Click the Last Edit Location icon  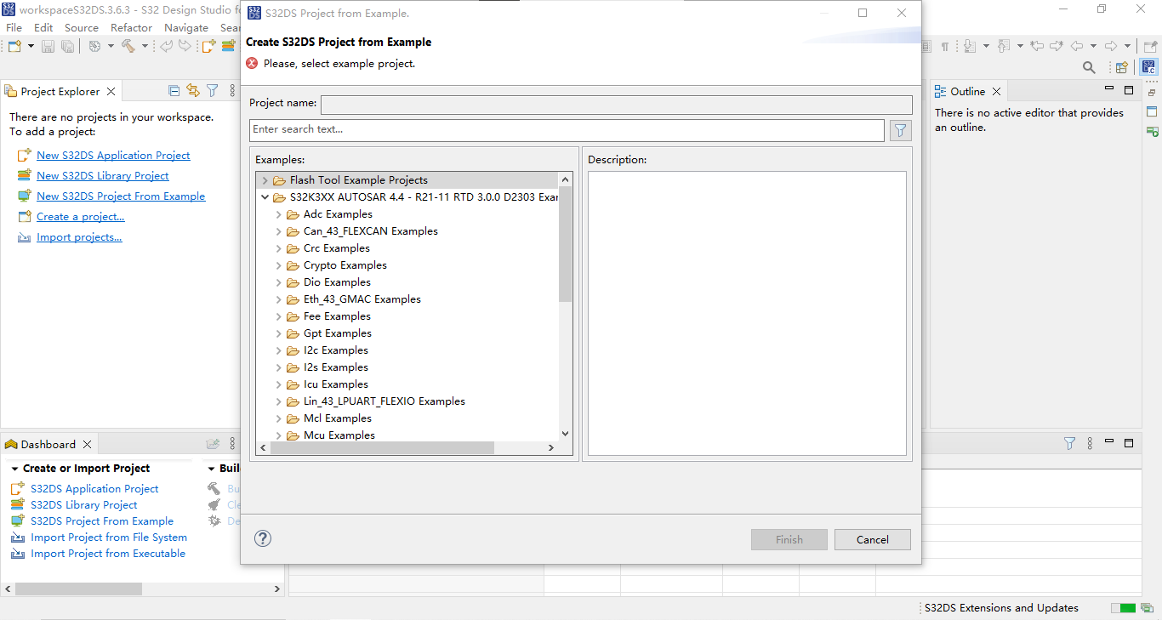(x=1036, y=46)
